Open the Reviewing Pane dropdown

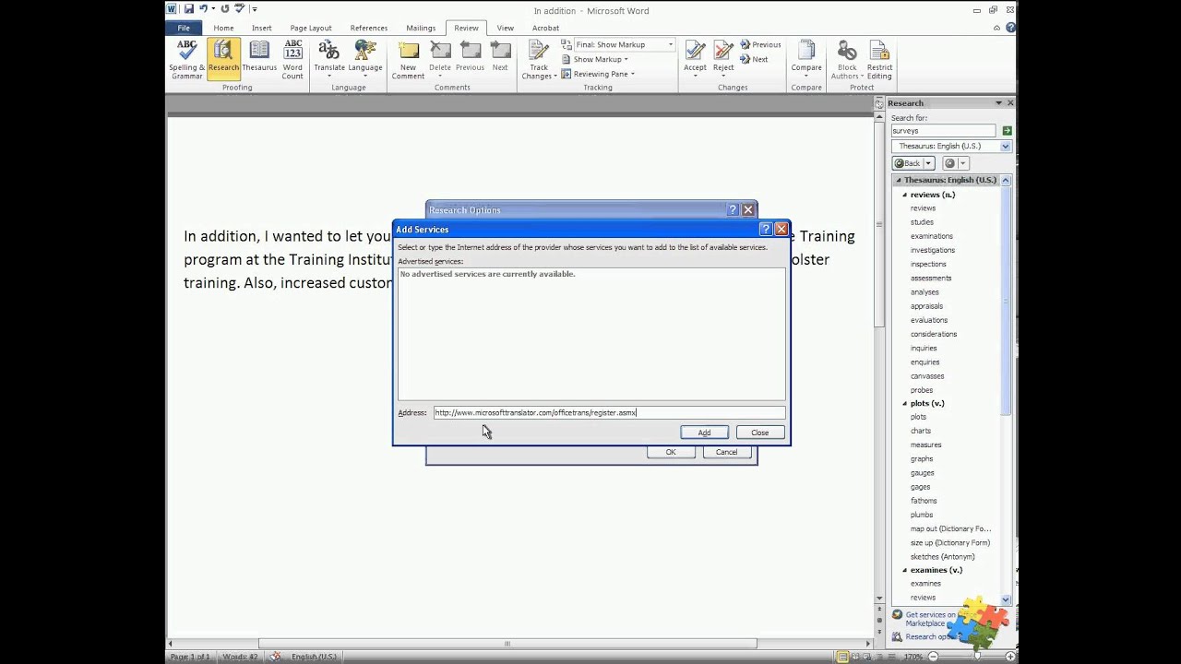pos(597,74)
